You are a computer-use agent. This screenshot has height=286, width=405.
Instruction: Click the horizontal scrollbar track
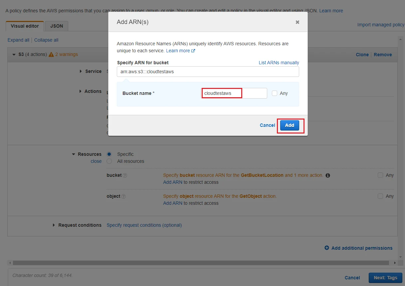click(x=201, y=263)
